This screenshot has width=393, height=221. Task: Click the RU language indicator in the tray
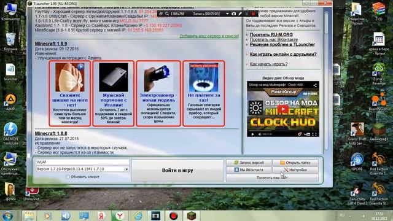coord(342,215)
